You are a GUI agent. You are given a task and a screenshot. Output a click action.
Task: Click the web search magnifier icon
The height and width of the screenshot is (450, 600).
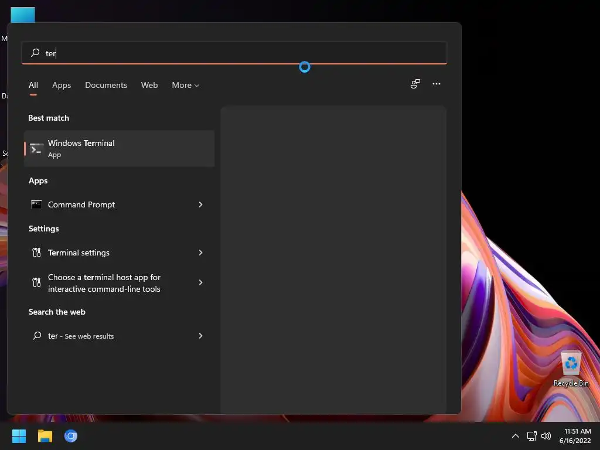[x=37, y=336]
